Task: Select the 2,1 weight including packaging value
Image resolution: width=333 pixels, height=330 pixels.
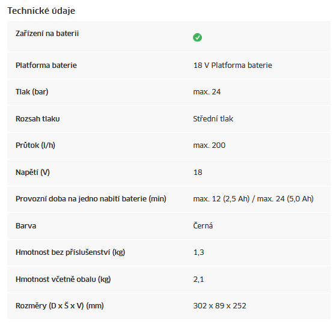Action: pyautogui.click(x=198, y=280)
